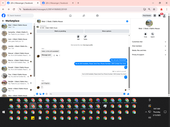The image size is (170, 127).
Task: Open more actions plus icon in composer
Action: tap(37, 94)
